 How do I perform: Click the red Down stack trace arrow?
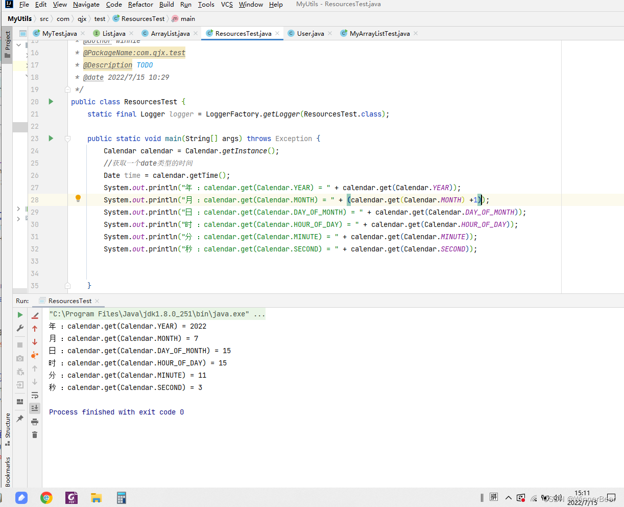tap(35, 342)
